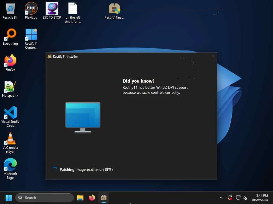Open File Explorer from the taskbar
Image resolution: width=273 pixels, height=204 pixels.
click(x=80, y=198)
